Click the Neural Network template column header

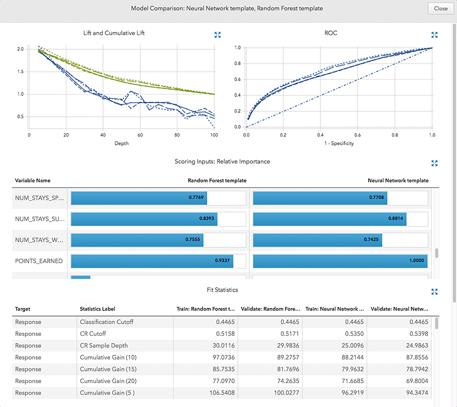click(x=398, y=180)
